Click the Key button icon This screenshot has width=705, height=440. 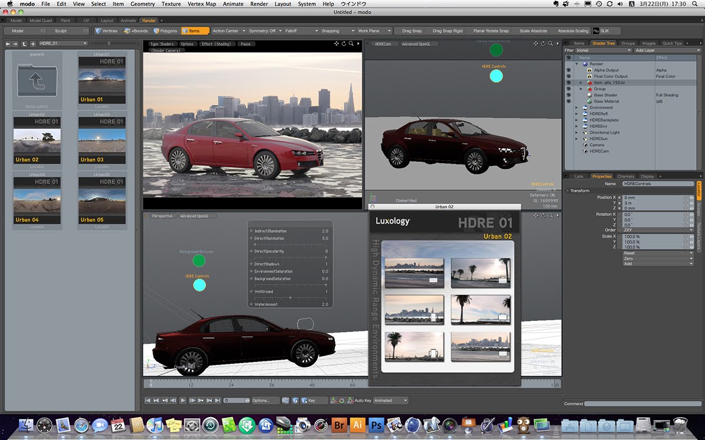[x=304, y=400]
